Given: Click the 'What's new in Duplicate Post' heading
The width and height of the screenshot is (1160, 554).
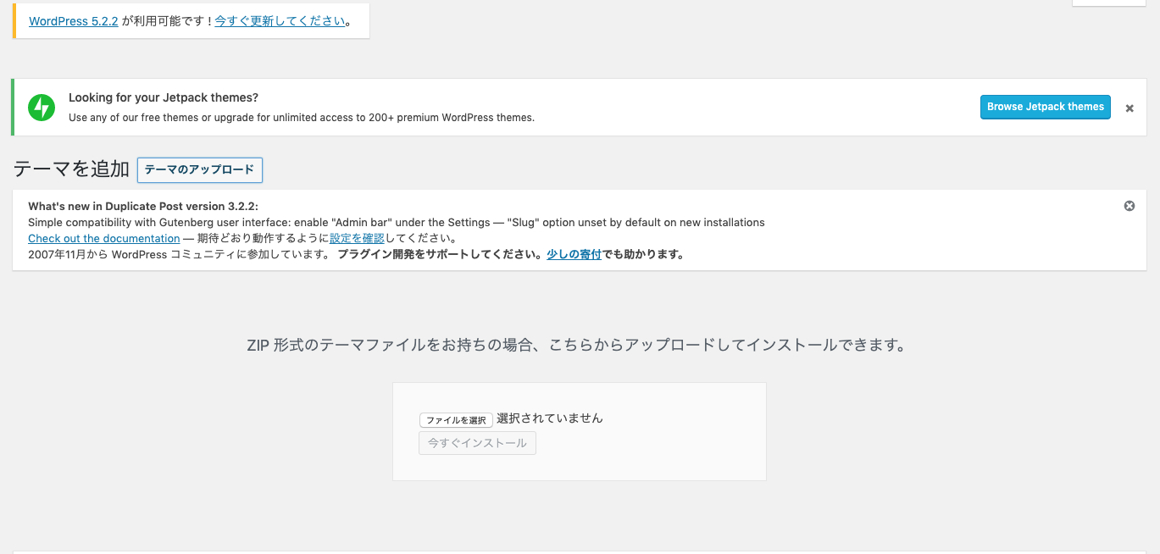Looking at the screenshot, I should (x=143, y=206).
